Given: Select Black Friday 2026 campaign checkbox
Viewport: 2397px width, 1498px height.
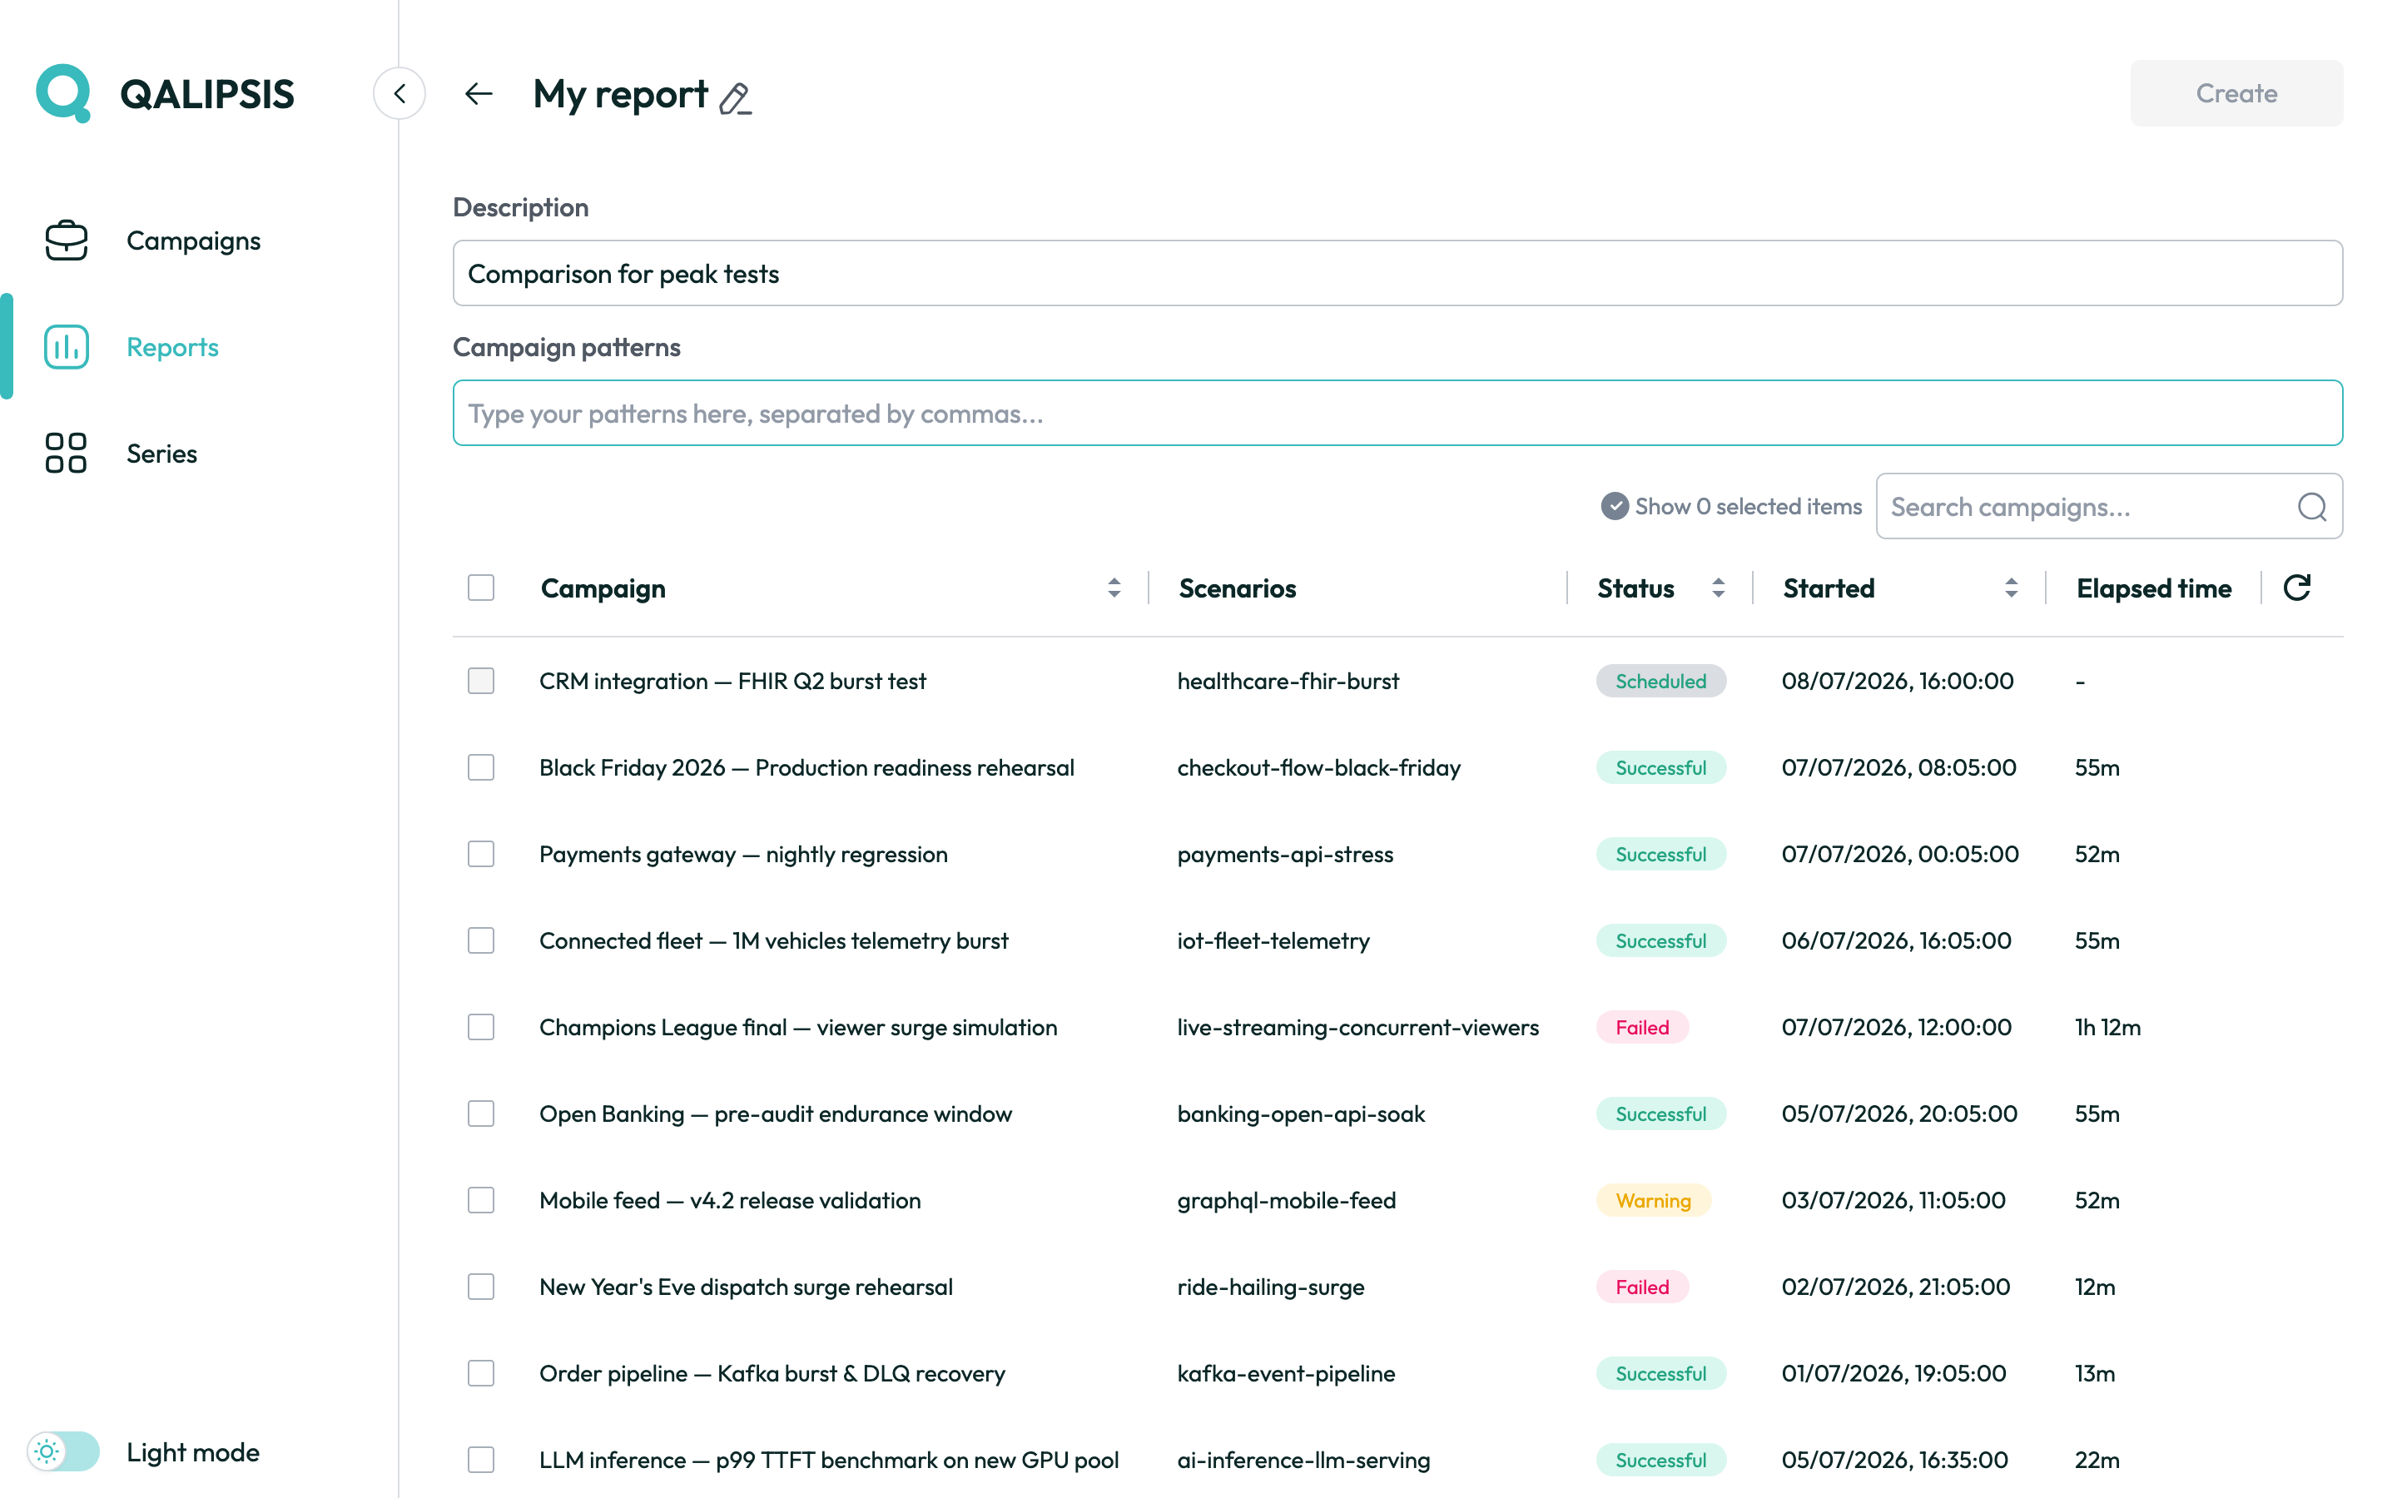Looking at the screenshot, I should 481,766.
